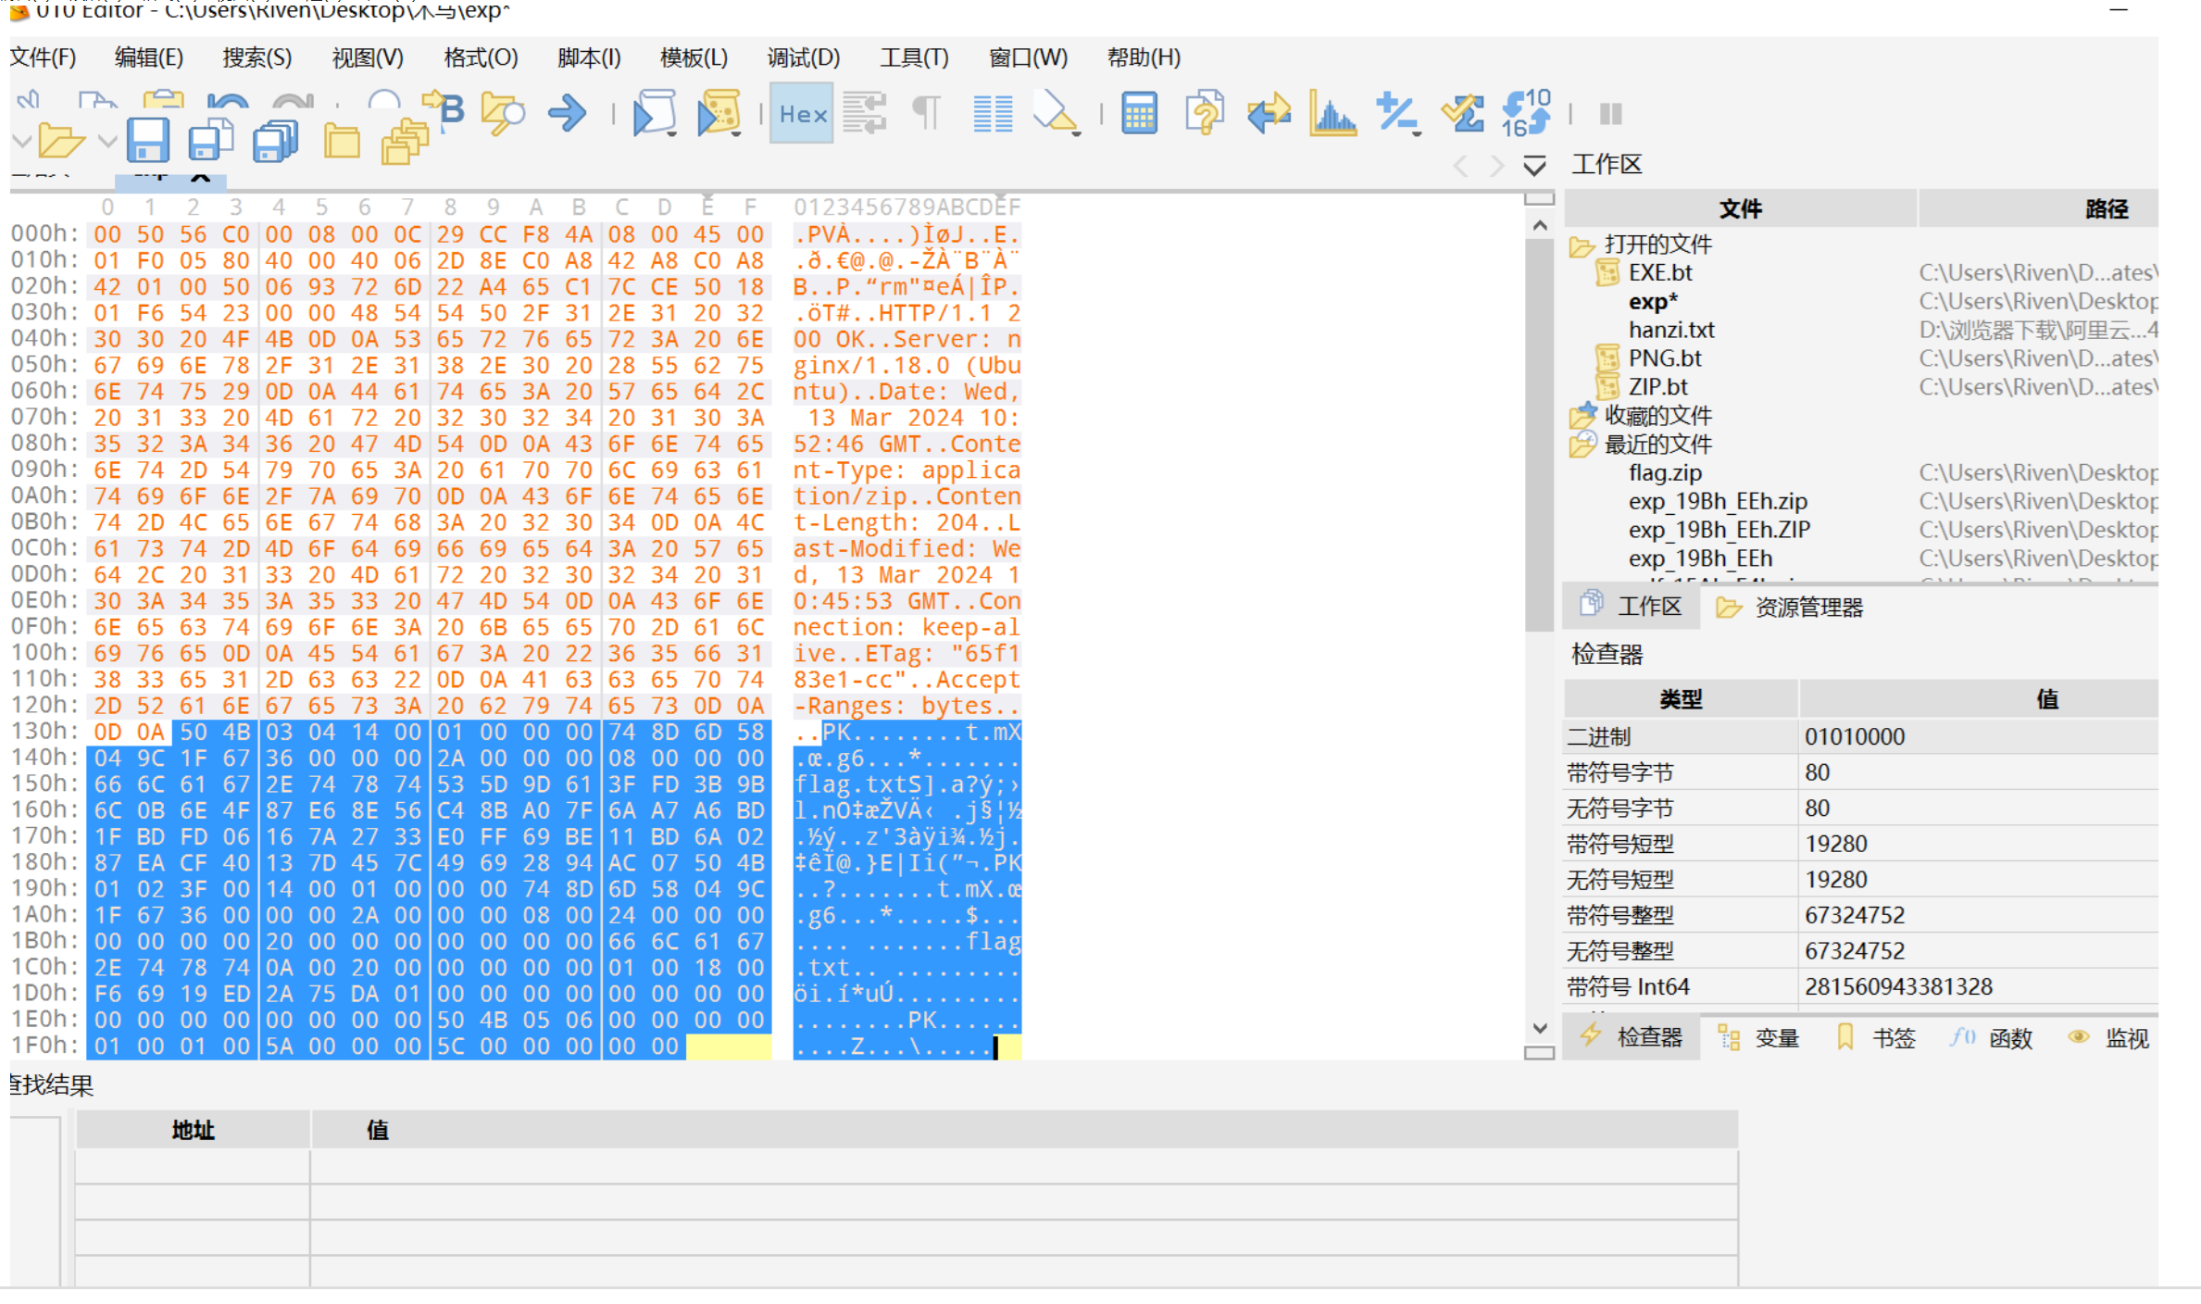Open the Calculator tool icon
The height and width of the screenshot is (1304, 2201).
pyautogui.click(x=1139, y=114)
